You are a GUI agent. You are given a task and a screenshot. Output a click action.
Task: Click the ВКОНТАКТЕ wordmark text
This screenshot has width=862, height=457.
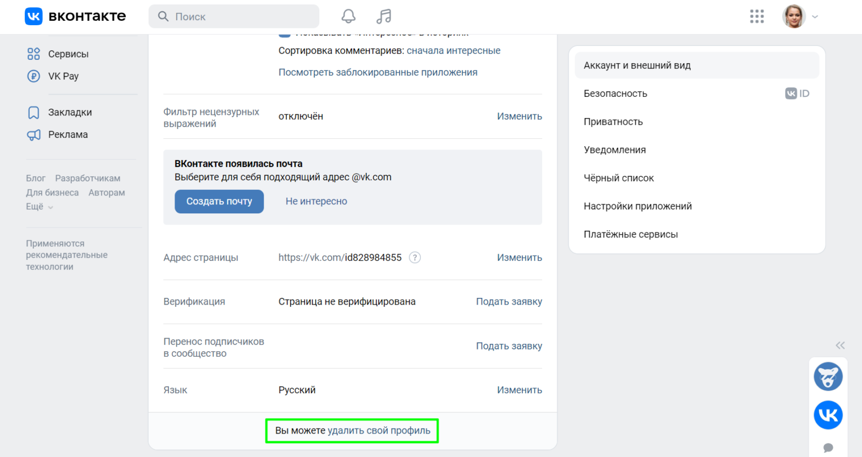point(87,16)
